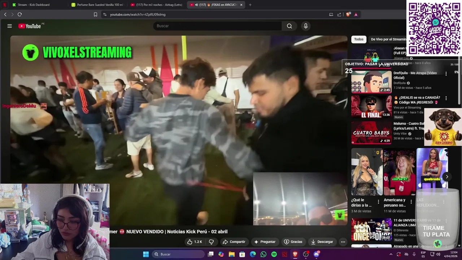462x260 pixels.
Task: Open Task View from the taskbar
Action: pos(211,254)
